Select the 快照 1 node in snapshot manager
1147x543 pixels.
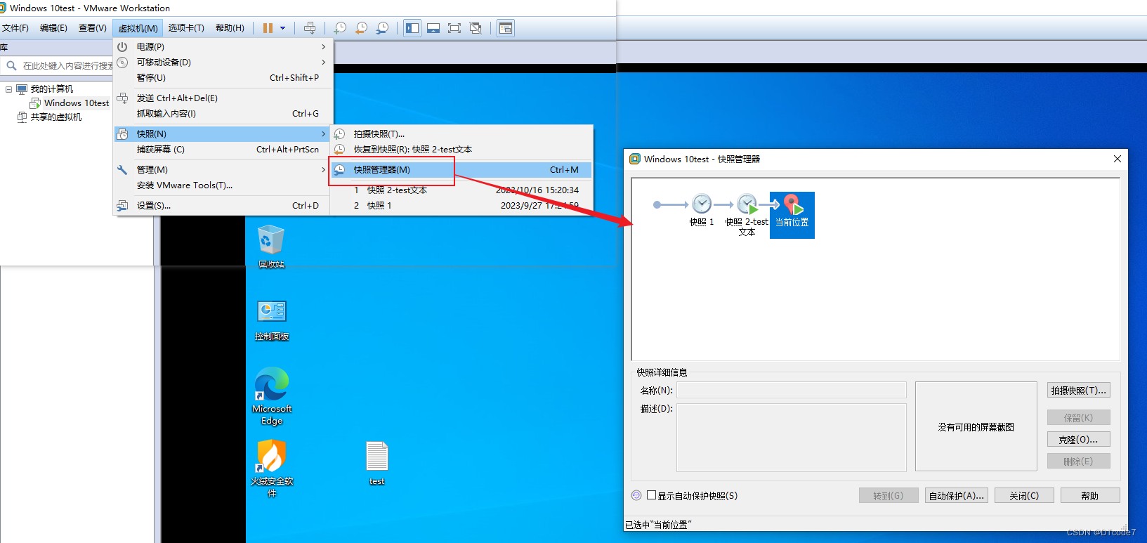(x=702, y=210)
